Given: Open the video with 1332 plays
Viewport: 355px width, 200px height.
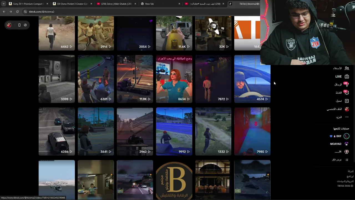Looking at the screenshot, I should click(213, 131).
